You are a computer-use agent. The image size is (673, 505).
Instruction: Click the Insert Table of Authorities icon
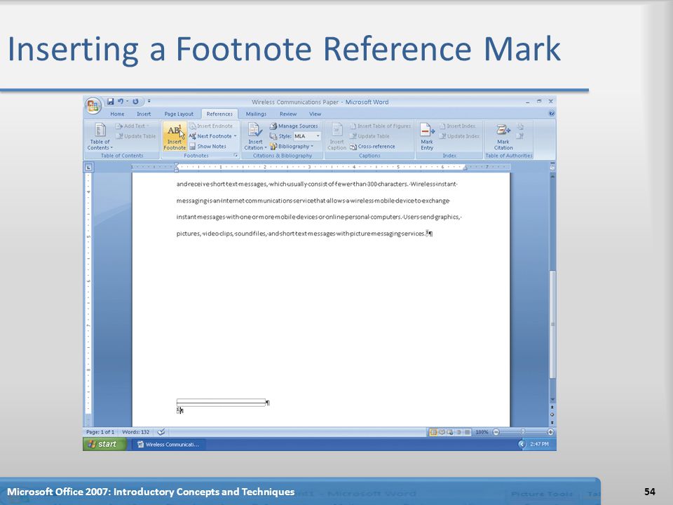pos(520,127)
